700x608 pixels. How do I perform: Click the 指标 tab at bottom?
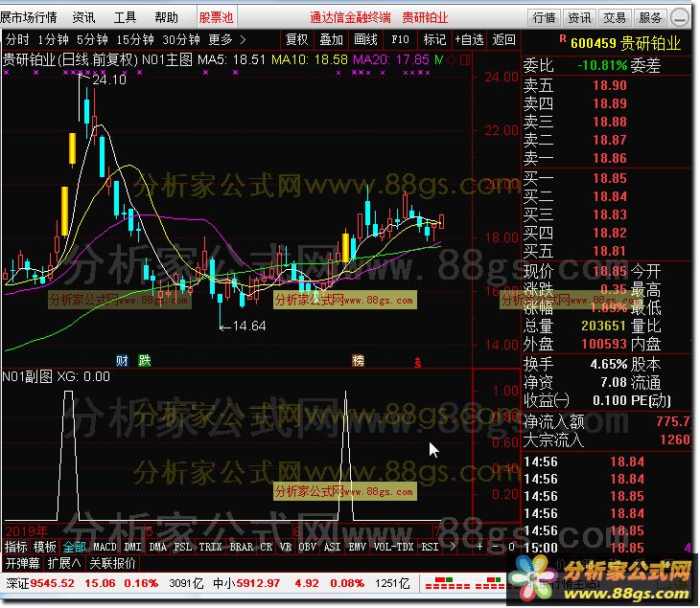tap(16, 547)
